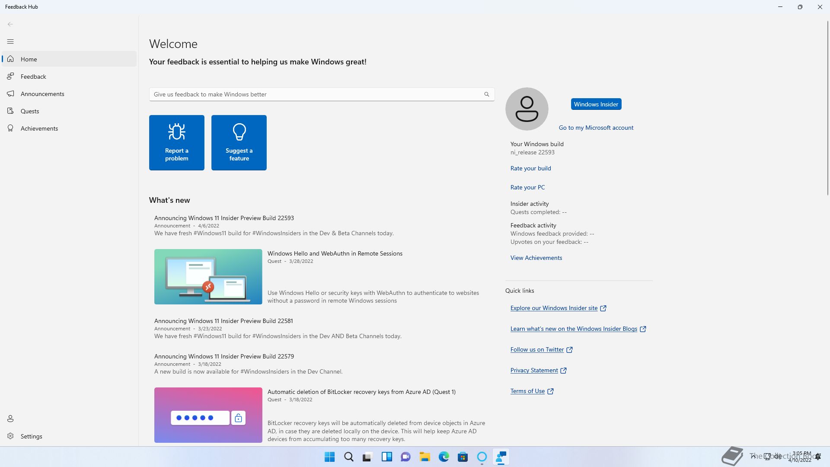
Task: Open Privacy Statement link
Action: (x=534, y=370)
